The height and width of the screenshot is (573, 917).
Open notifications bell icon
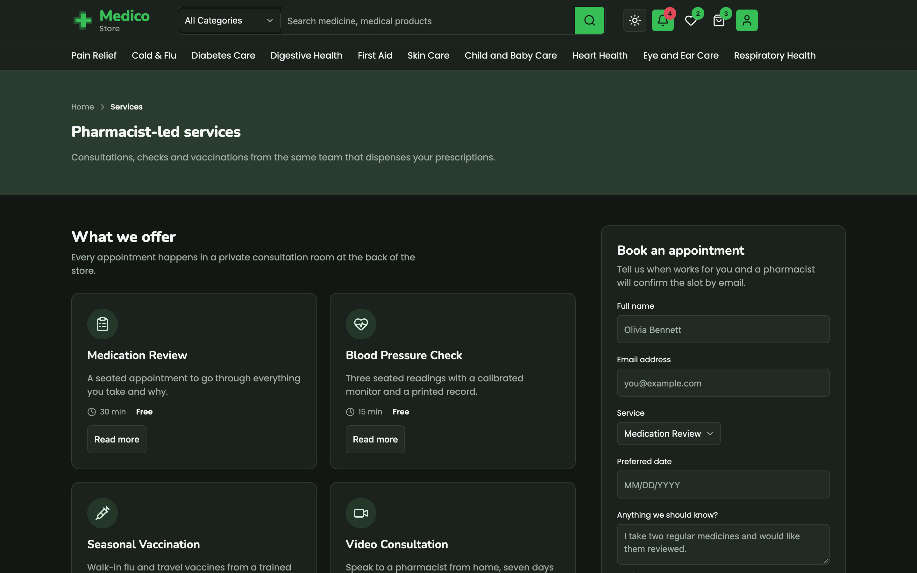663,20
